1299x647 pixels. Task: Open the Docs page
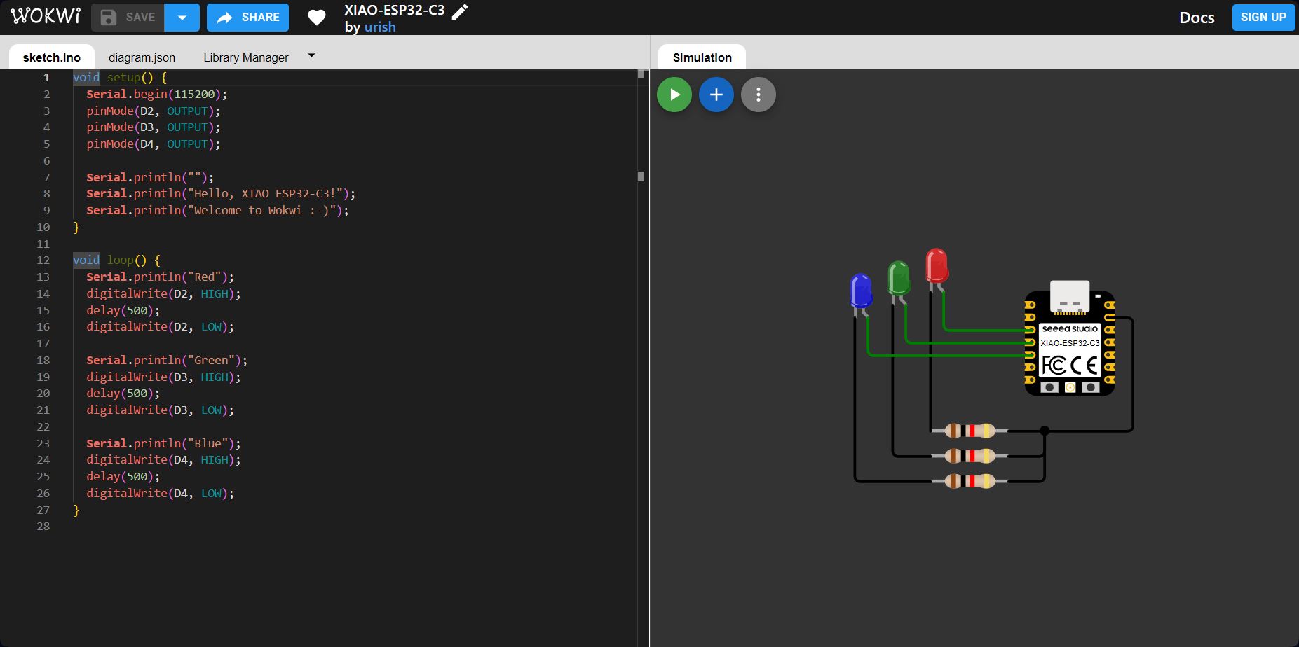[1197, 18]
